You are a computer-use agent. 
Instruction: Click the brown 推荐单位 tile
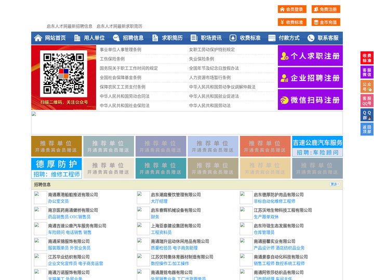pyautogui.click(x=57, y=146)
